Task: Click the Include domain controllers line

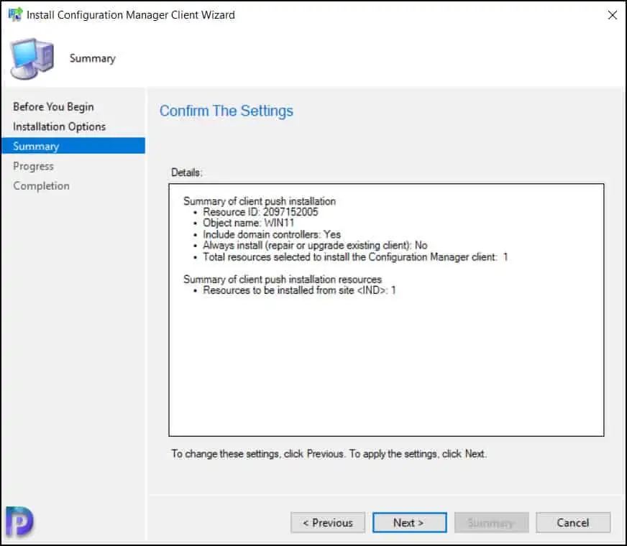Action: (x=272, y=234)
